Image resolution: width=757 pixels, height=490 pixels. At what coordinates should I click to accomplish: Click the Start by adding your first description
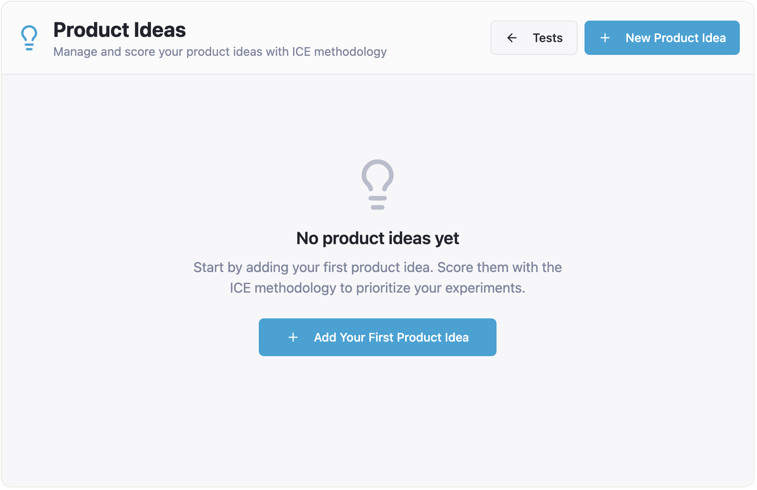[378, 278]
